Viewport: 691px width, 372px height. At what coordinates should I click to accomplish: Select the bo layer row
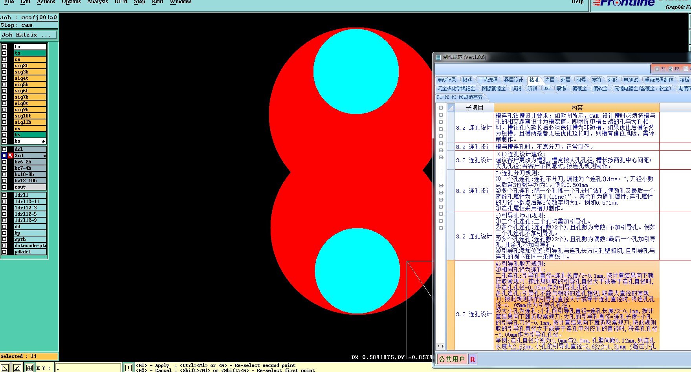pos(30,141)
